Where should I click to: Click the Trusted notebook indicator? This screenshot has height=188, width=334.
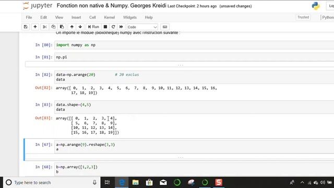click(x=303, y=17)
